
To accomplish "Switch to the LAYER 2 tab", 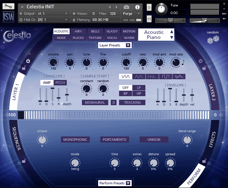I will click(x=212, y=92).
